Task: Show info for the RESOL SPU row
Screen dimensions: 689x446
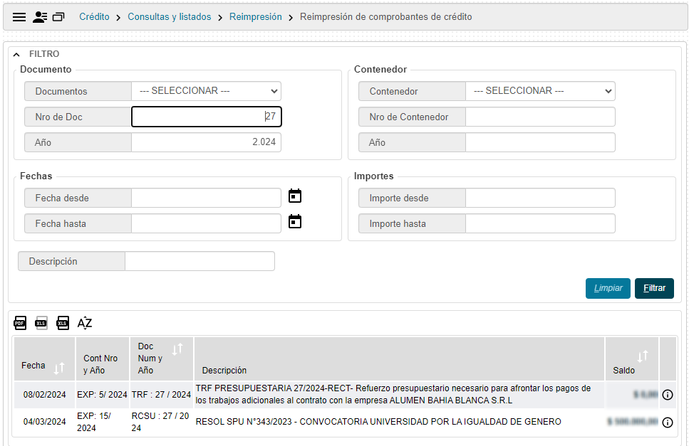Action: (668, 422)
